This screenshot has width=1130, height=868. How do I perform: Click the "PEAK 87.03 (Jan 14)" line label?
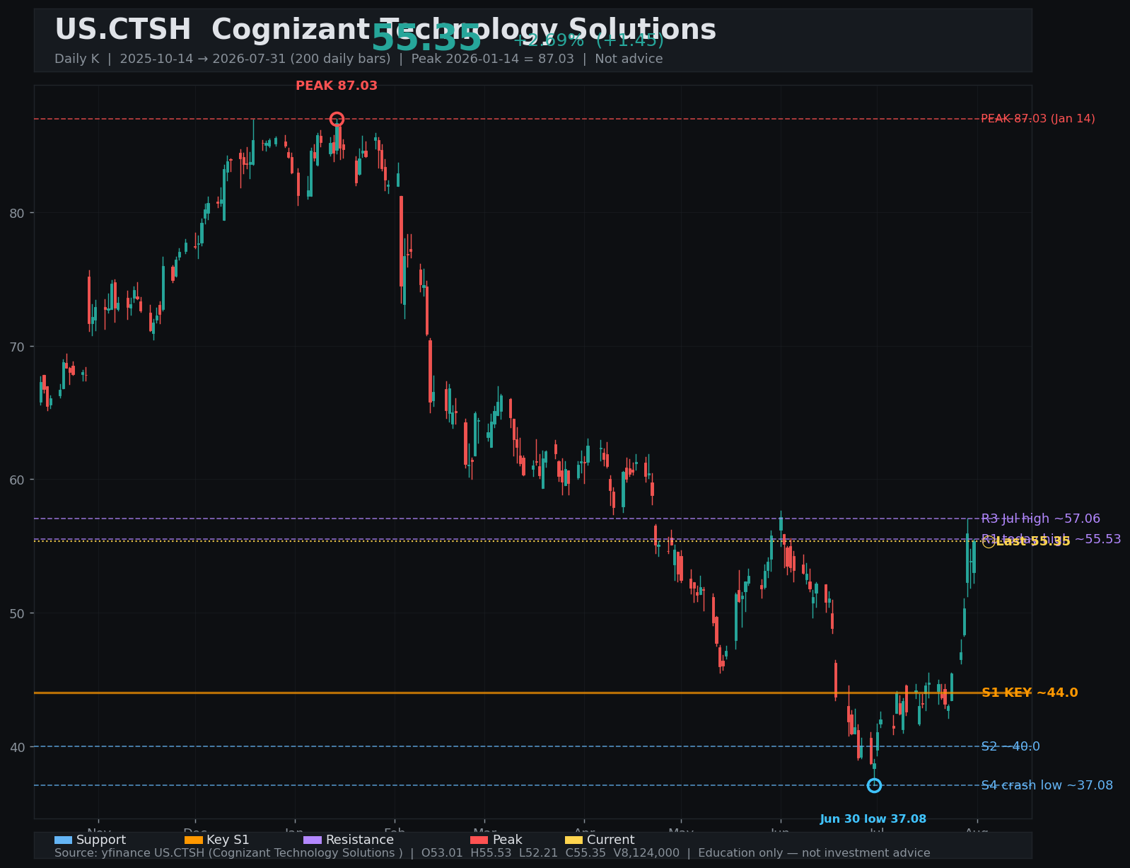[x=1037, y=119]
